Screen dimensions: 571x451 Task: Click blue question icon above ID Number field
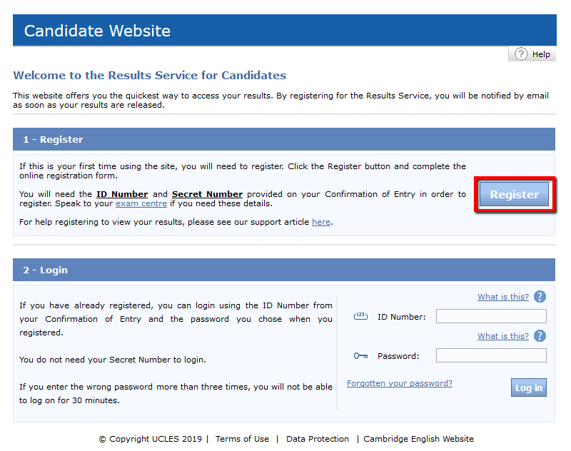(x=540, y=297)
